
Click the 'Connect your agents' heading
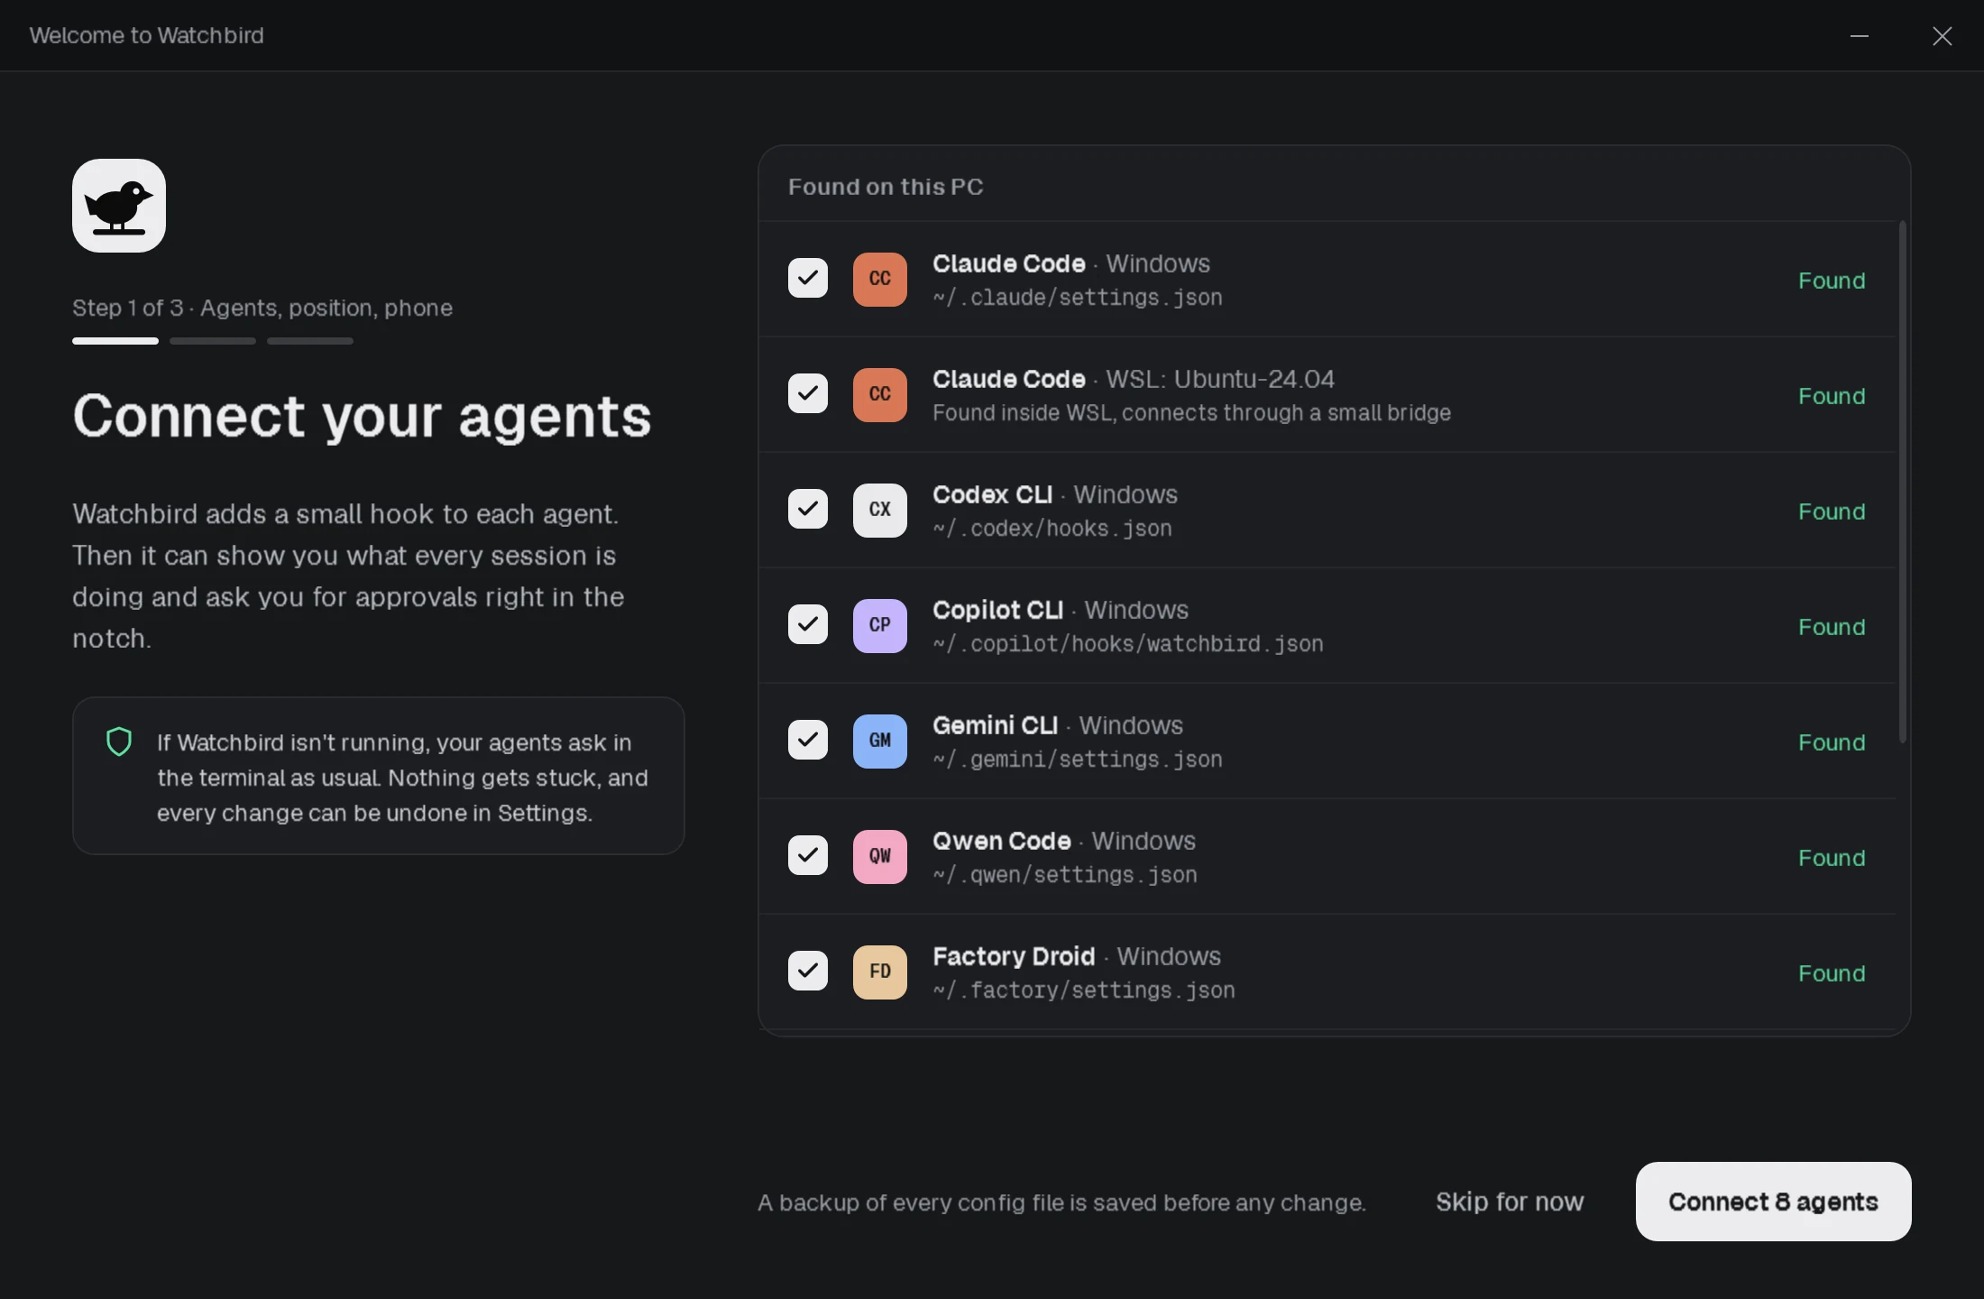pyautogui.click(x=362, y=416)
